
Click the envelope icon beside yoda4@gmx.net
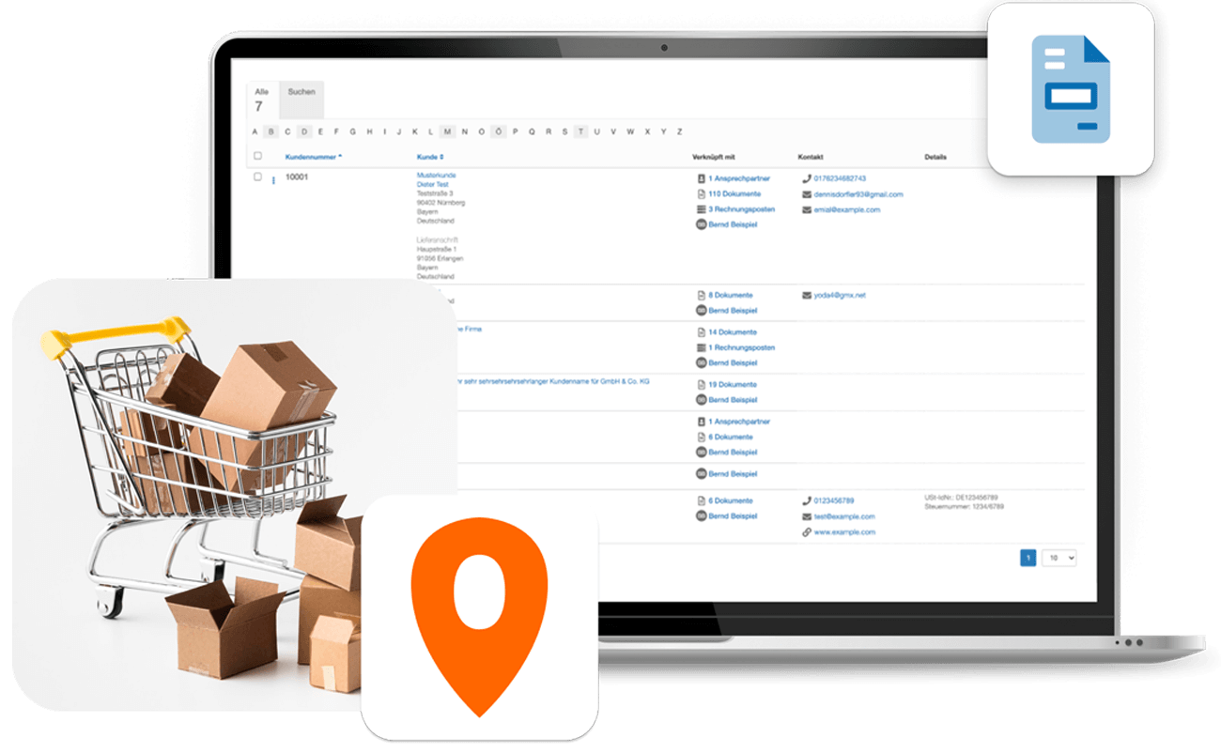807,295
